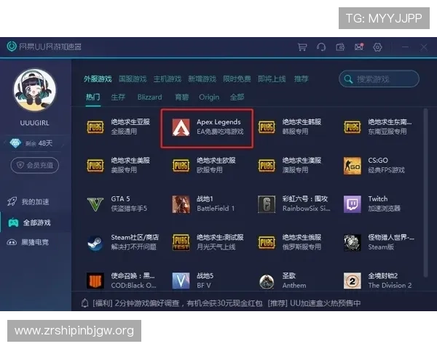Select The Division 2 icon
Screen dimensions: 437x349
[353, 281]
